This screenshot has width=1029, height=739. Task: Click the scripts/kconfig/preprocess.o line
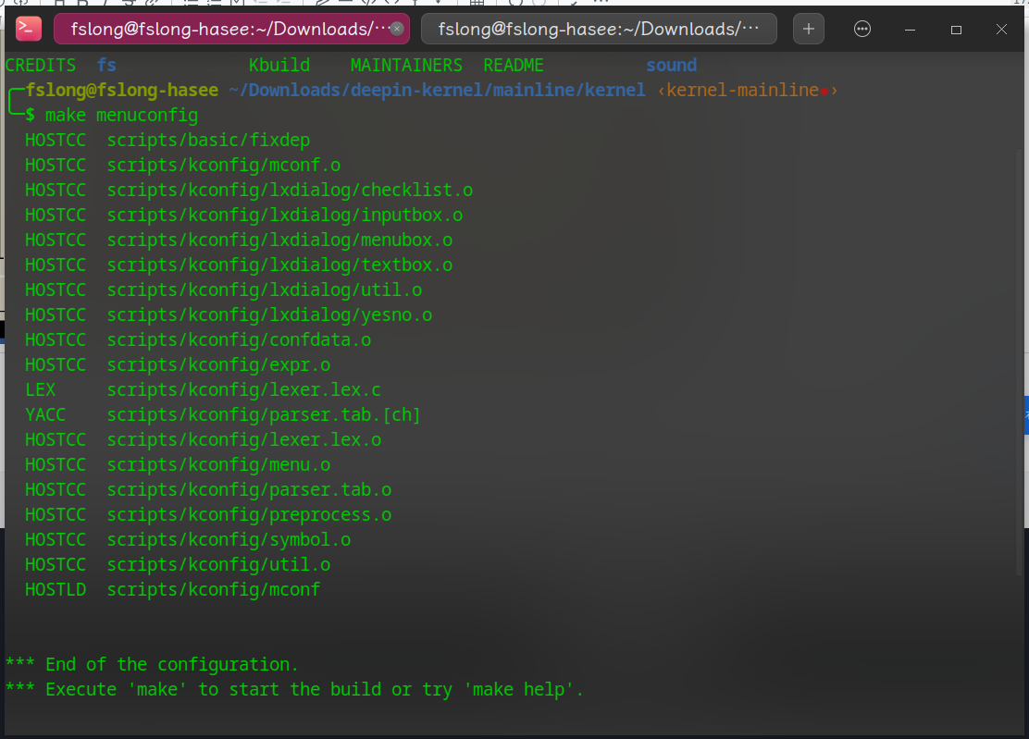pos(208,515)
